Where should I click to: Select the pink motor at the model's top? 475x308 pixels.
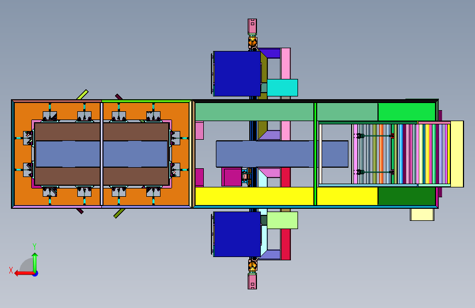pyautogui.click(x=252, y=27)
